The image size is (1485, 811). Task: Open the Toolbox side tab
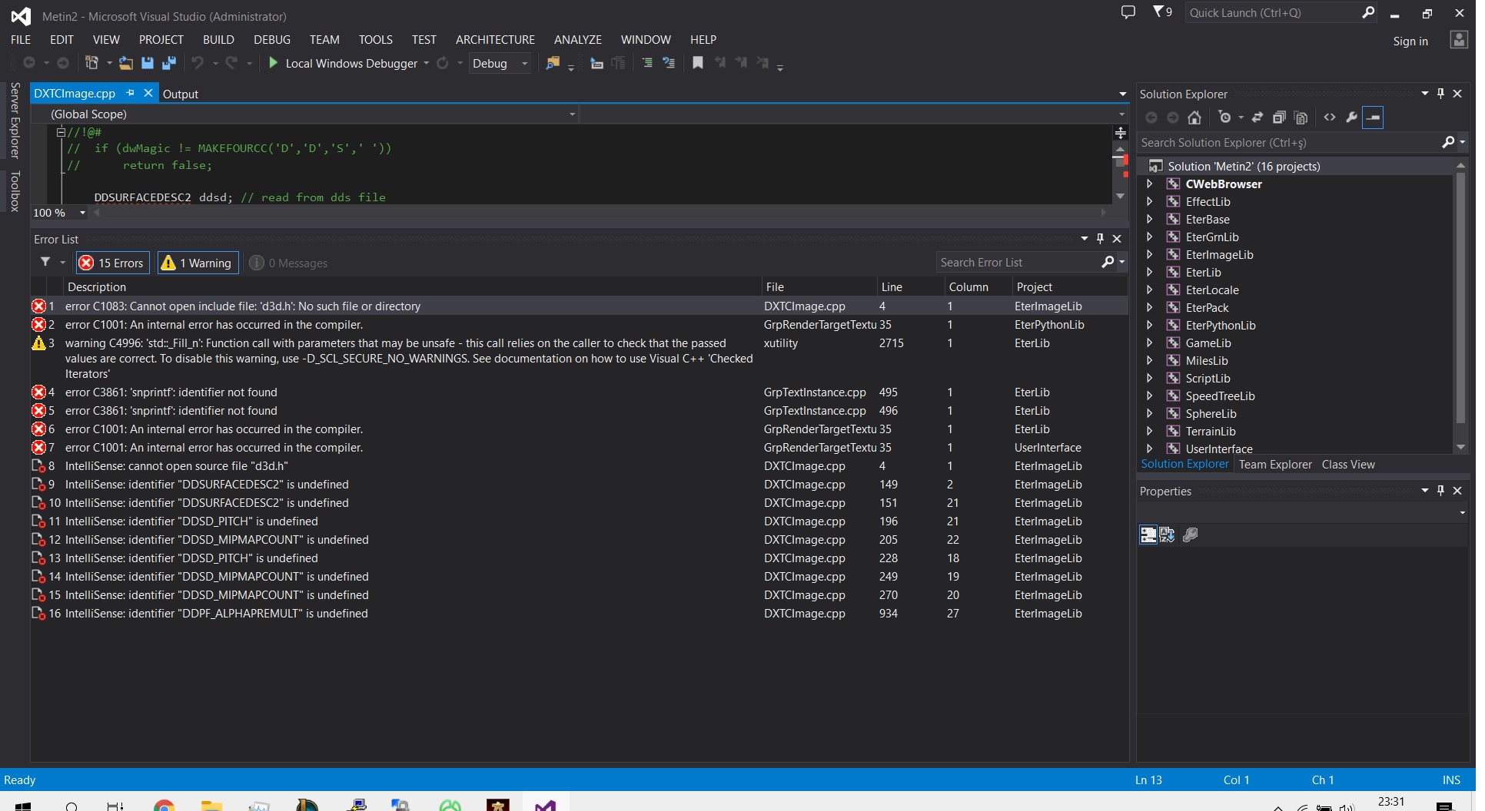(15, 191)
